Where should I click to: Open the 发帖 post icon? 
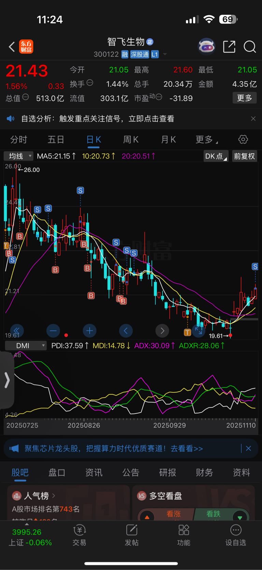tap(132, 536)
